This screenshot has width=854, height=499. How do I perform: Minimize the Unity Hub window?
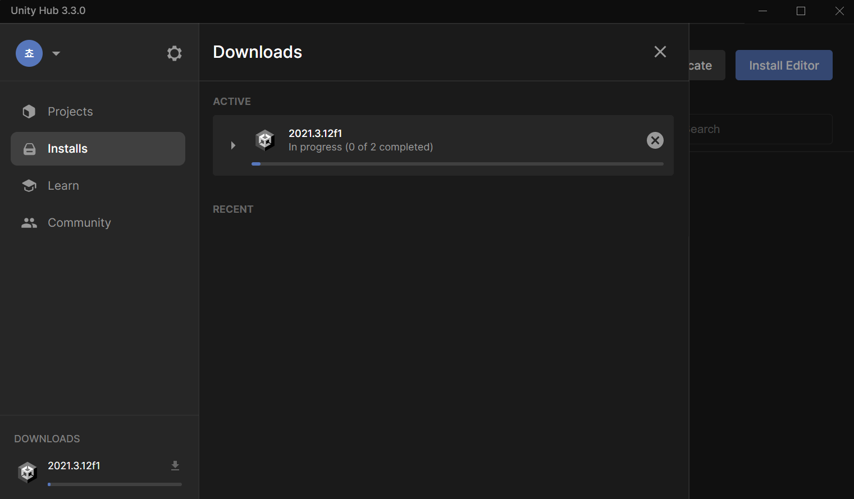click(x=762, y=11)
